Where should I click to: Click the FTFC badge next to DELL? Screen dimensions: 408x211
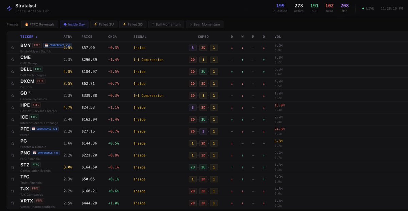pos(38,69)
